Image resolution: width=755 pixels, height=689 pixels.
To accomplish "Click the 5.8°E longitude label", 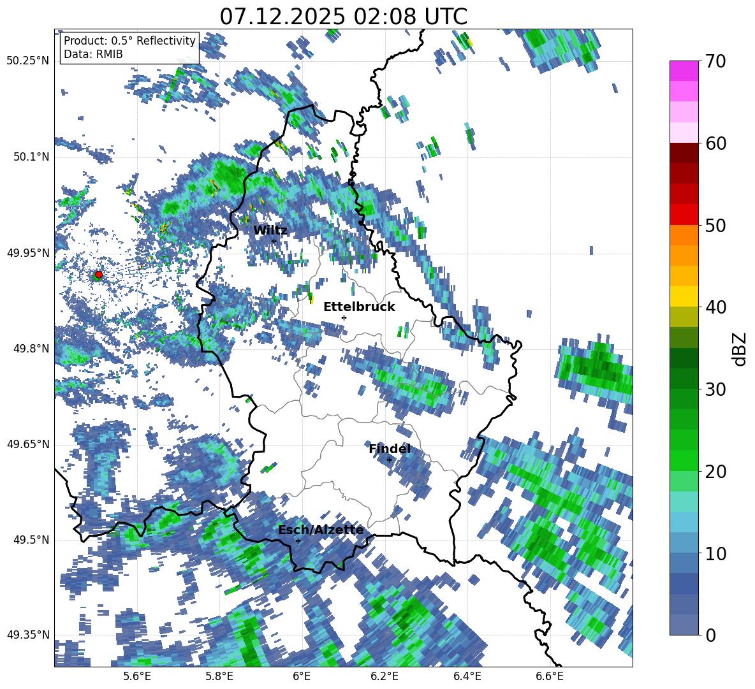I will (x=219, y=677).
